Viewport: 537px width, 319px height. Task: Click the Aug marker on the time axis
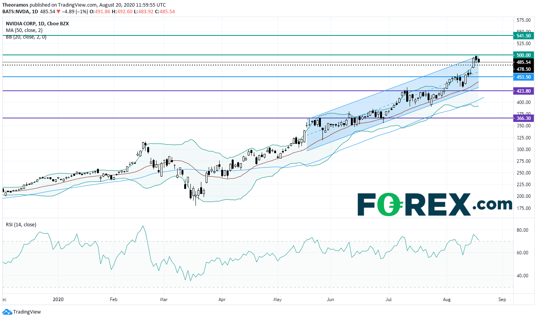click(x=447, y=300)
